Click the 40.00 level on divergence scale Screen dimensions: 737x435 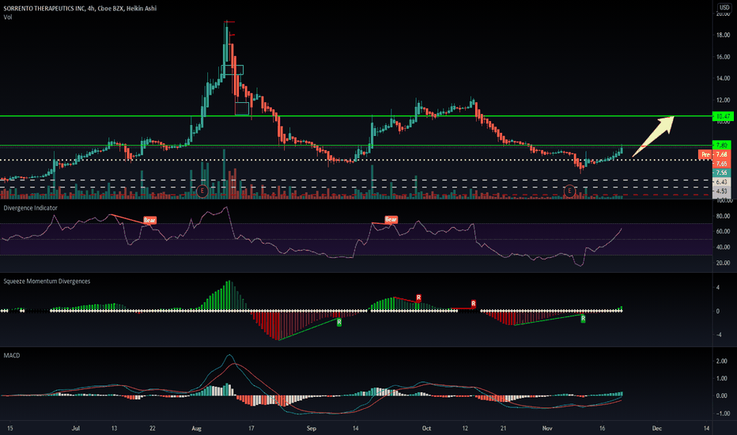(723, 247)
